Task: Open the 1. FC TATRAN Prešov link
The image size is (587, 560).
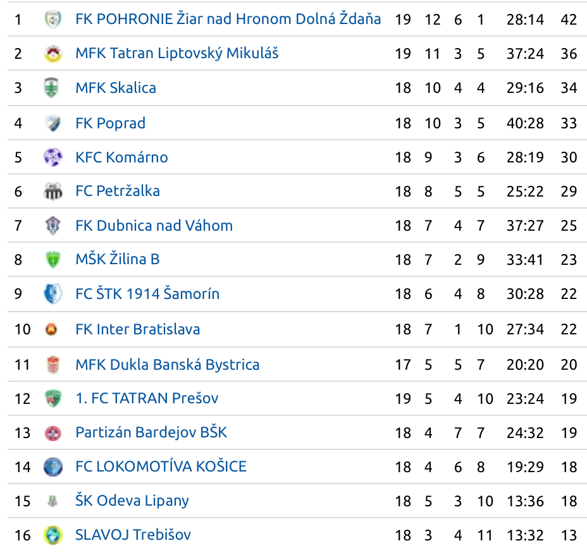Action: click(147, 398)
